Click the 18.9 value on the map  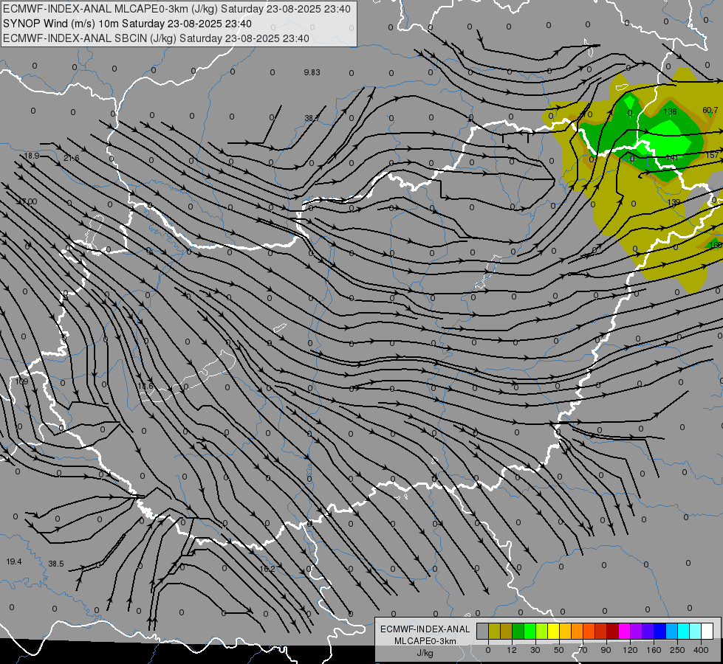pos(32,156)
